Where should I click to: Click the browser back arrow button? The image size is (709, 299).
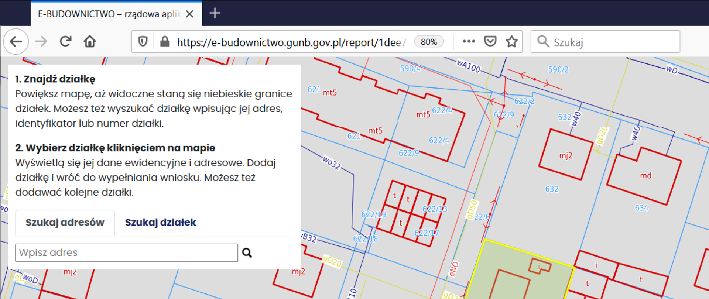(x=16, y=42)
